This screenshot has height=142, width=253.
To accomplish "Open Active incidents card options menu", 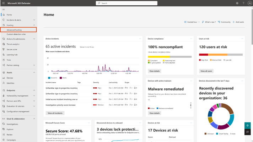I will [140, 39].
